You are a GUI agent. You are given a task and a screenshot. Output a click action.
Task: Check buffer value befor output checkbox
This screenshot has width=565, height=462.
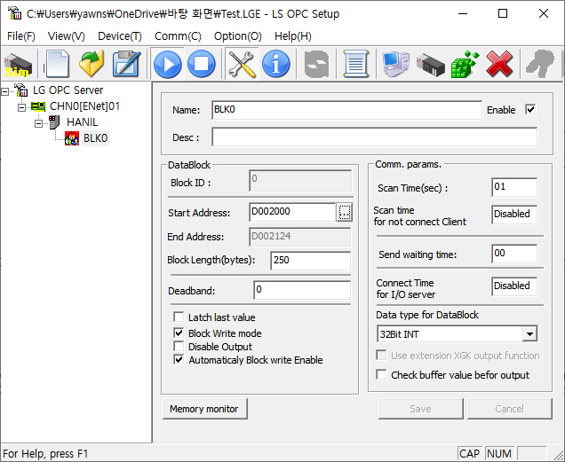click(x=381, y=374)
